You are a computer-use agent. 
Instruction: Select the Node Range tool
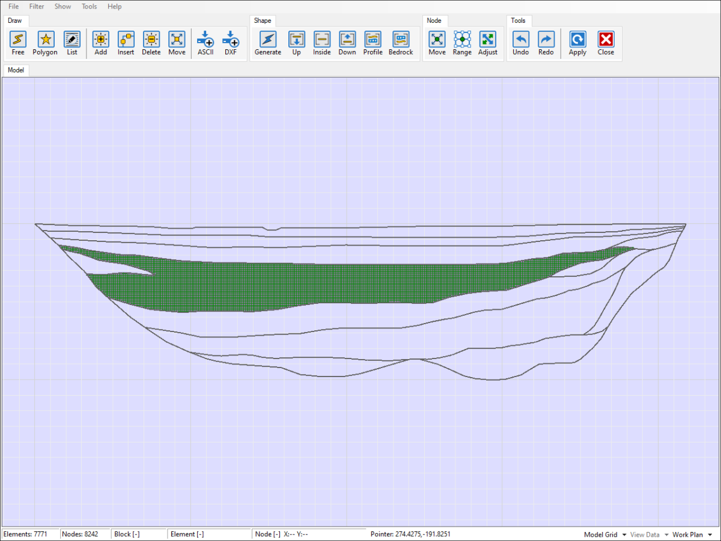[x=462, y=44]
